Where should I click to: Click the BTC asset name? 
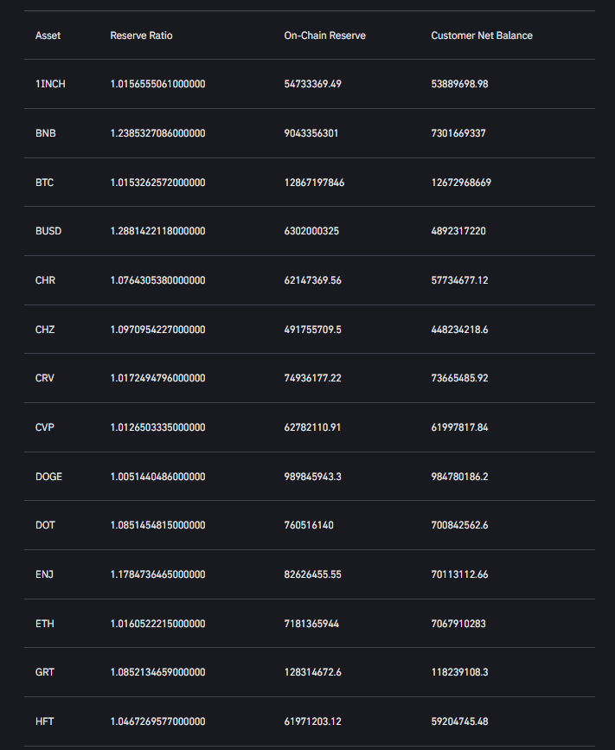tap(45, 183)
